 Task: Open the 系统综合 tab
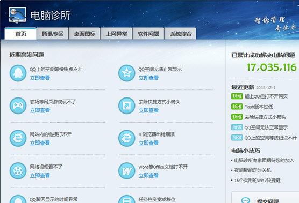180,34
